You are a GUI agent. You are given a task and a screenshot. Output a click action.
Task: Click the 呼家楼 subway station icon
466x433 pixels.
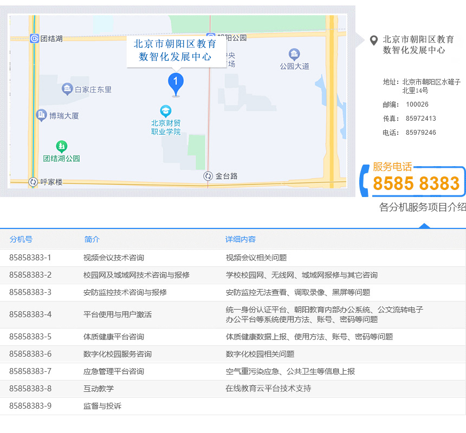click(x=34, y=182)
